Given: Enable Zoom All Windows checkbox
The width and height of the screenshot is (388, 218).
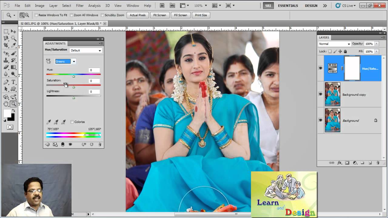Looking at the screenshot, I should (x=72, y=15).
